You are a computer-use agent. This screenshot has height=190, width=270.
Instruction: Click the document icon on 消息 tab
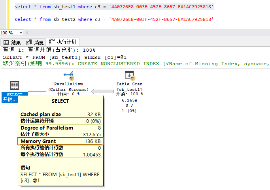coord(29,42)
